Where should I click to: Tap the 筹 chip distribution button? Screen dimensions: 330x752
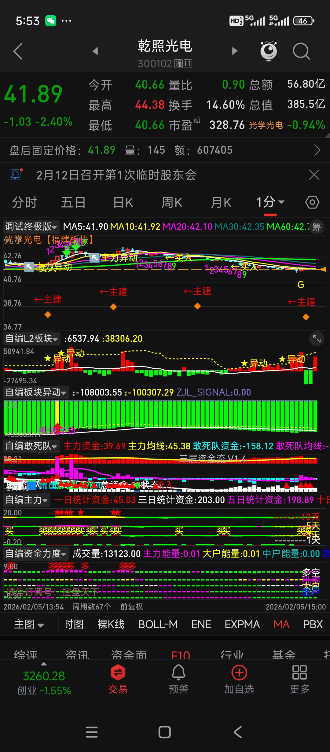[317, 227]
